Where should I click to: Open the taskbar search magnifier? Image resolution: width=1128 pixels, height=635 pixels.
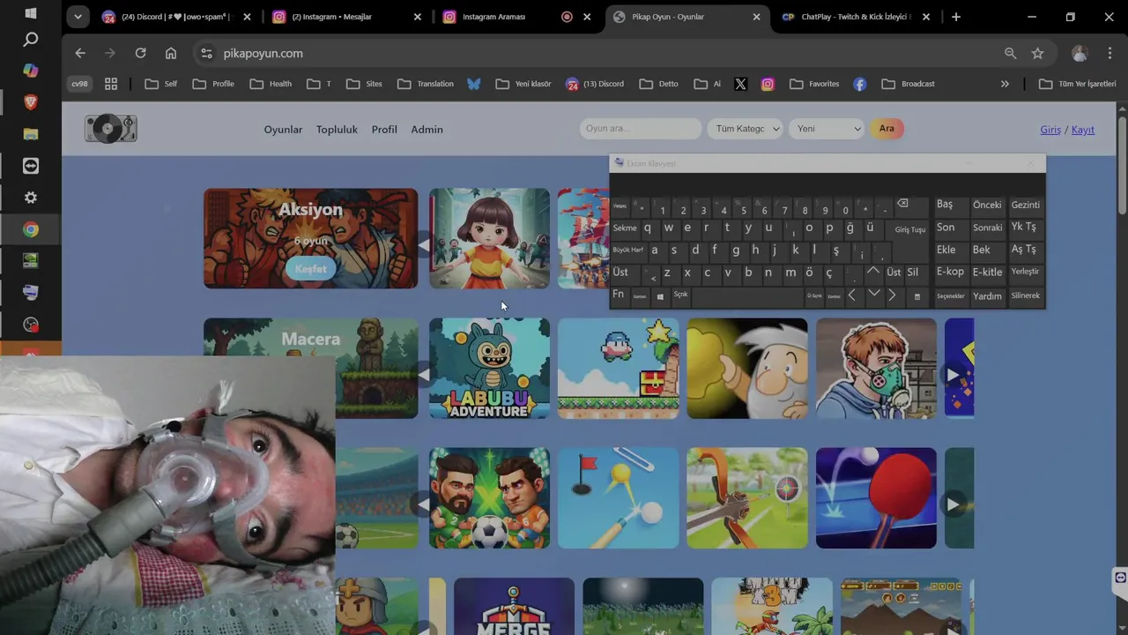[x=31, y=40]
